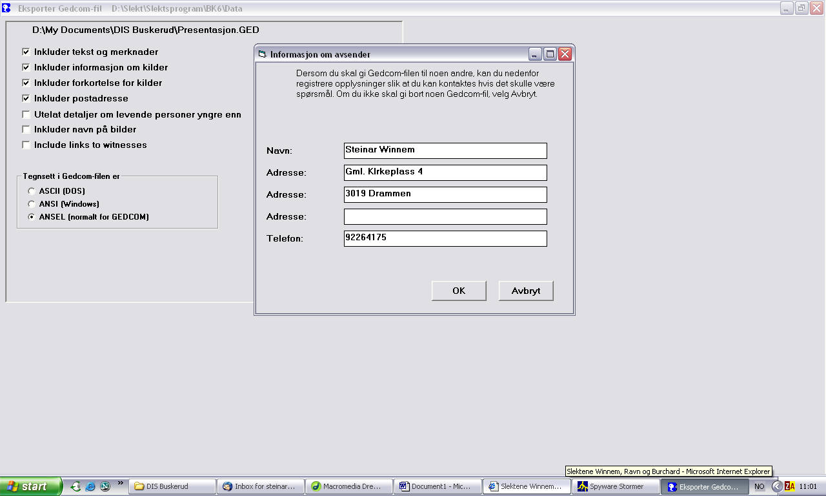Click the Internet Explorer quick launch icon
826x496 pixels.
pos(90,486)
